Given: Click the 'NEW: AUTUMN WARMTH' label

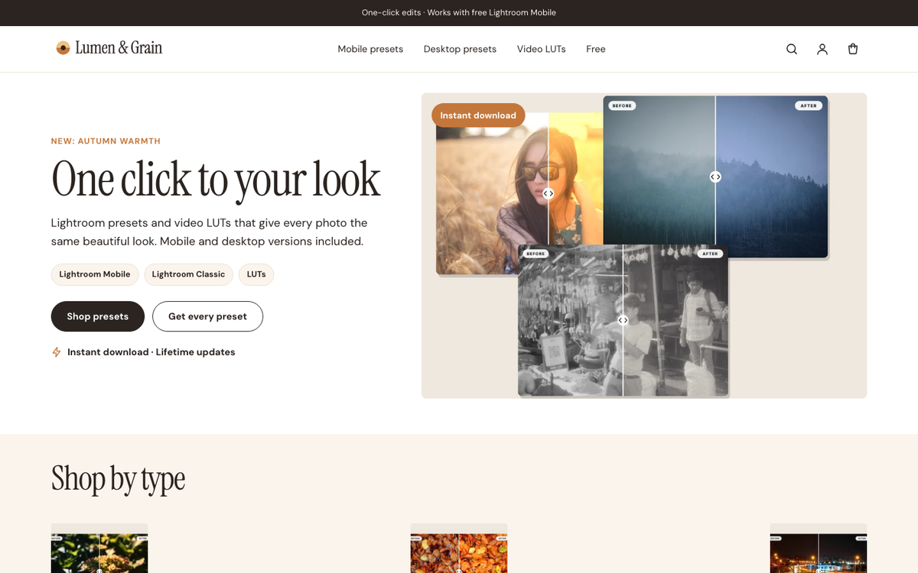Looking at the screenshot, I should (106, 141).
